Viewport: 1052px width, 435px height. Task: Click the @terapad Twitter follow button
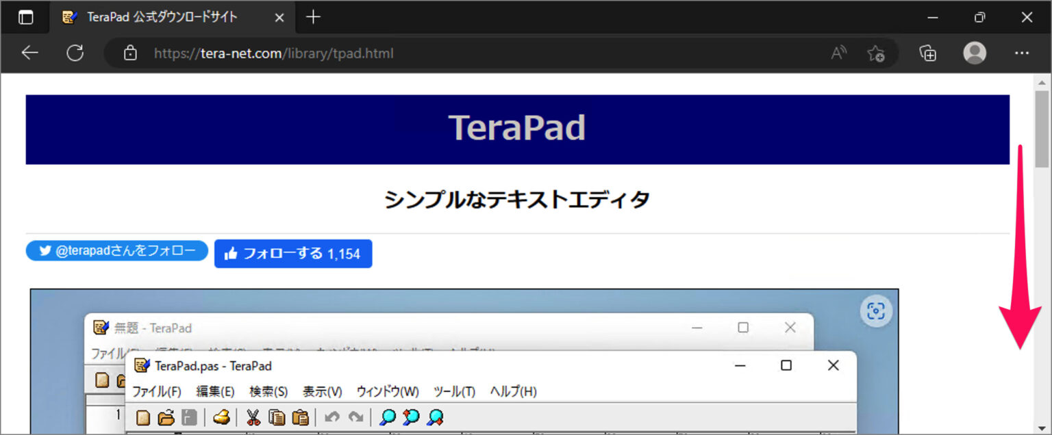[x=116, y=250]
